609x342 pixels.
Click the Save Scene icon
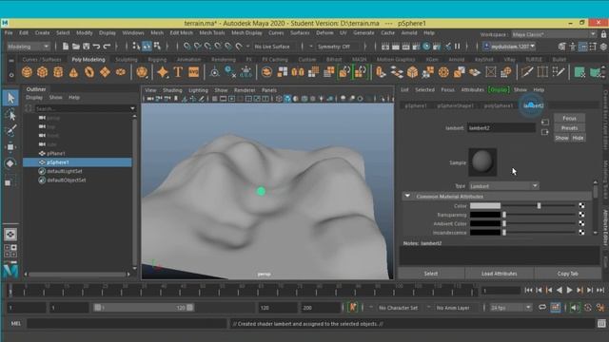pyautogui.click(x=86, y=47)
